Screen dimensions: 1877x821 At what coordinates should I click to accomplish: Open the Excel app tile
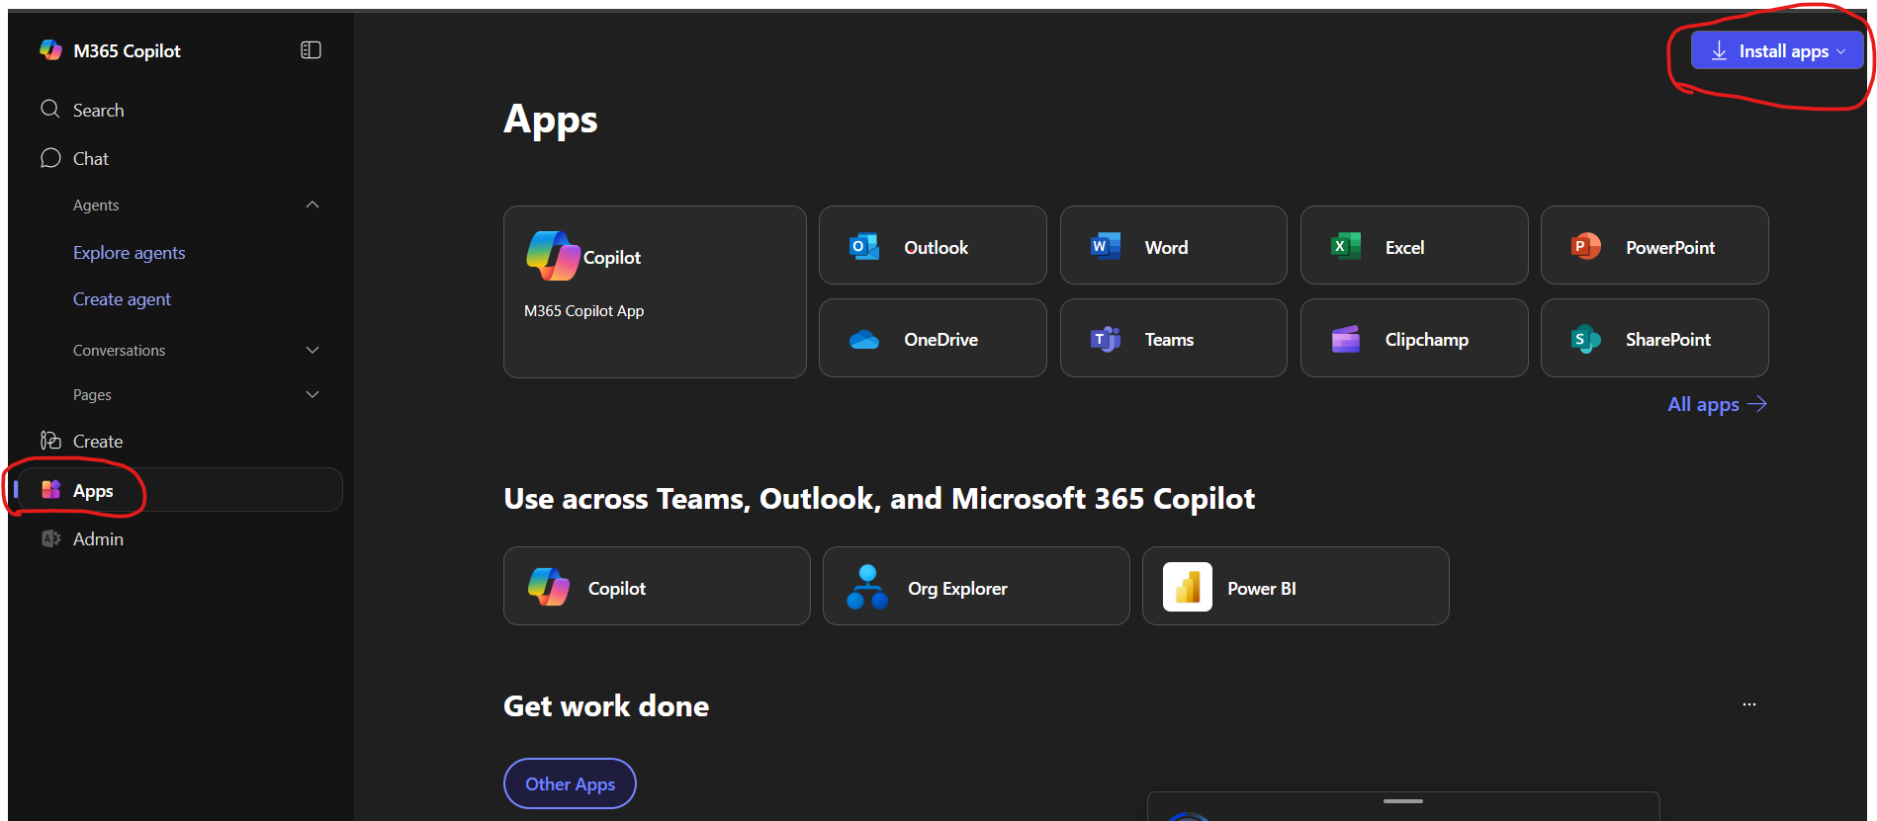(1413, 246)
